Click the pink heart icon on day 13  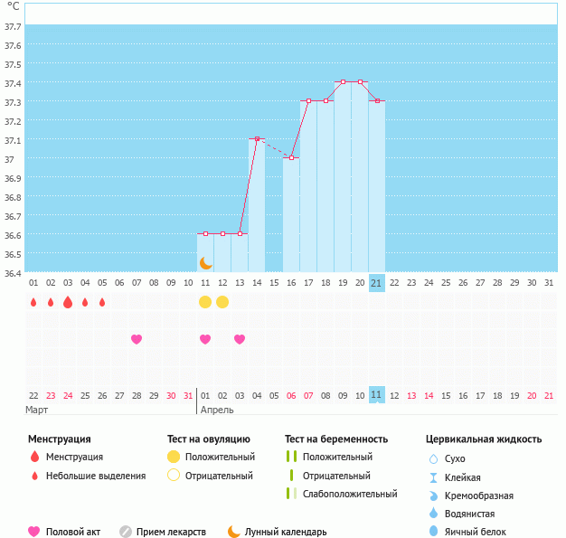pos(240,339)
